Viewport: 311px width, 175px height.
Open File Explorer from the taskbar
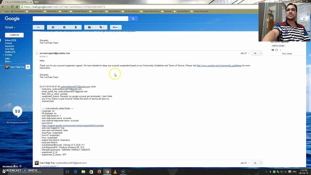83,172
